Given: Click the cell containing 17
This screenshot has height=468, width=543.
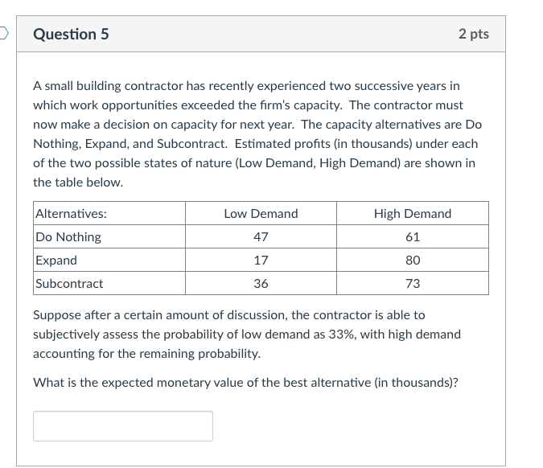Looking at the screenshot, I should tap(261, 260).
